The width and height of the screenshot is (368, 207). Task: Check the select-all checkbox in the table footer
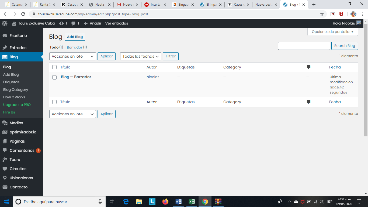click(54, 102)
